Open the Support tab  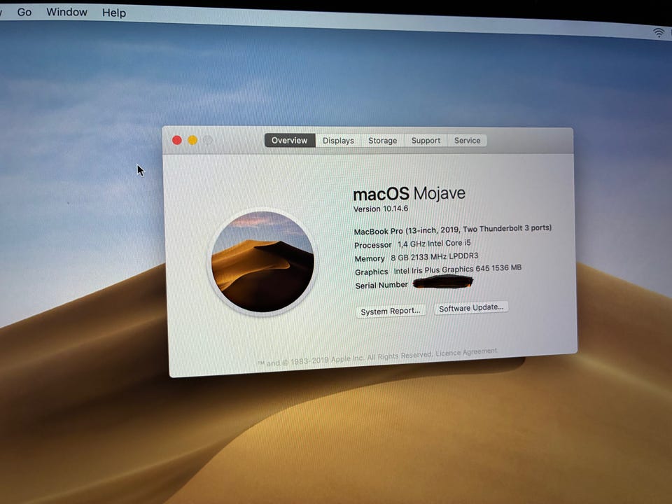click(426, 141)
